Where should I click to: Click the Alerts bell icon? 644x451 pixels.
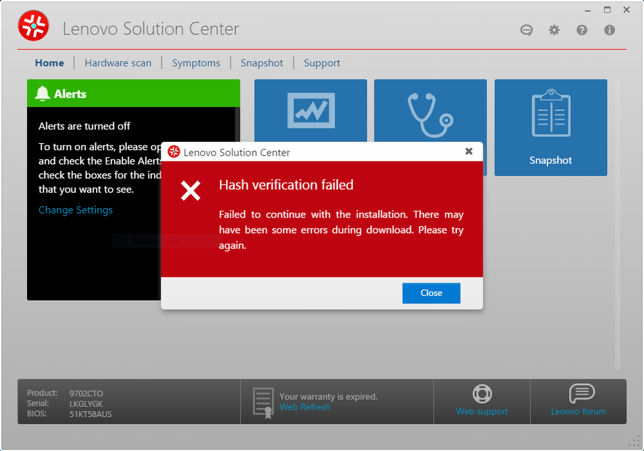point(43,94)
